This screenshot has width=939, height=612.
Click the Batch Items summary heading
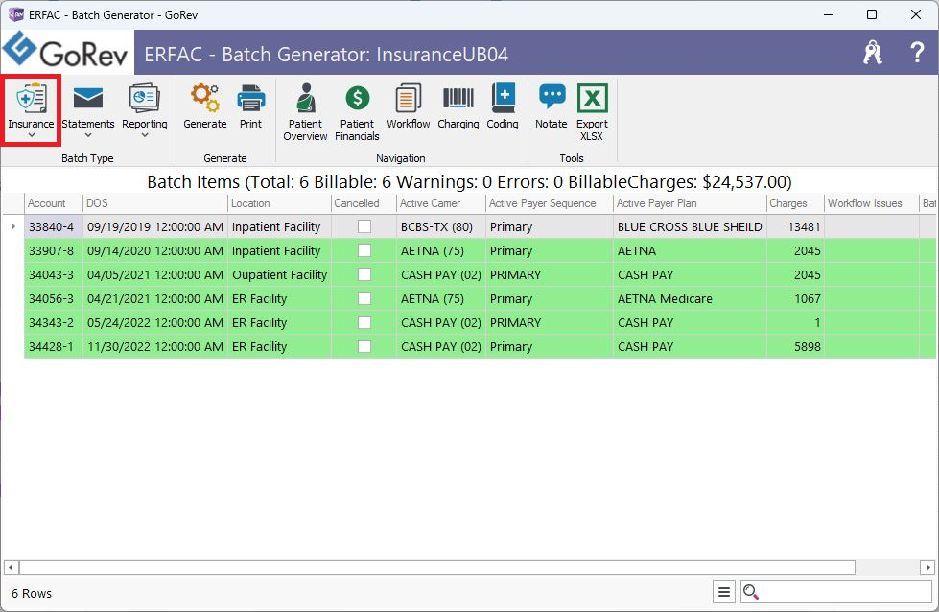pyautogui.click(x=470, y=181)
